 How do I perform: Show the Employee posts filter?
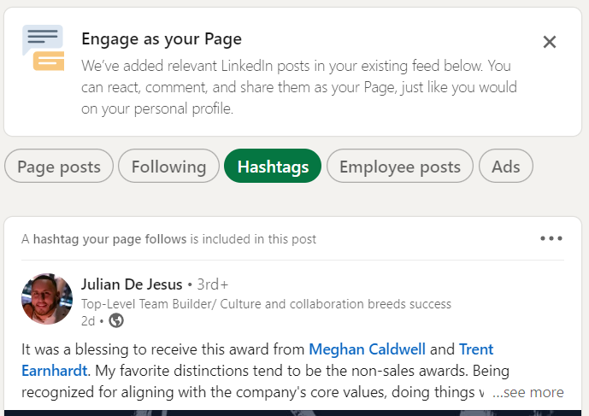400,166
